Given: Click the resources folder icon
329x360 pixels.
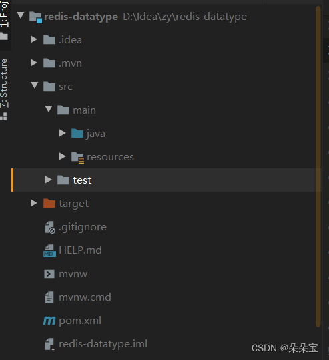Looking at the screenshot, I should (x=78, y=158).
